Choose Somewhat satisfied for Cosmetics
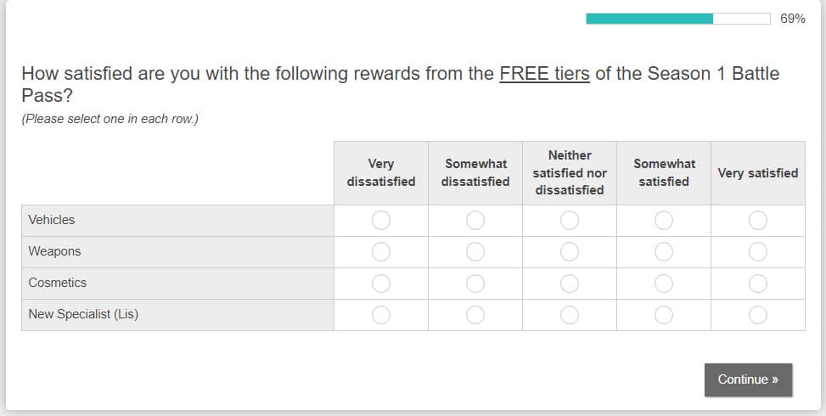This screenshot has width=826, height=416. point(664,284)
